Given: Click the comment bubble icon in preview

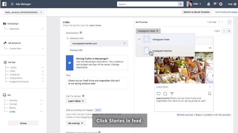Looking at the screenshot, I should point(165,94).
